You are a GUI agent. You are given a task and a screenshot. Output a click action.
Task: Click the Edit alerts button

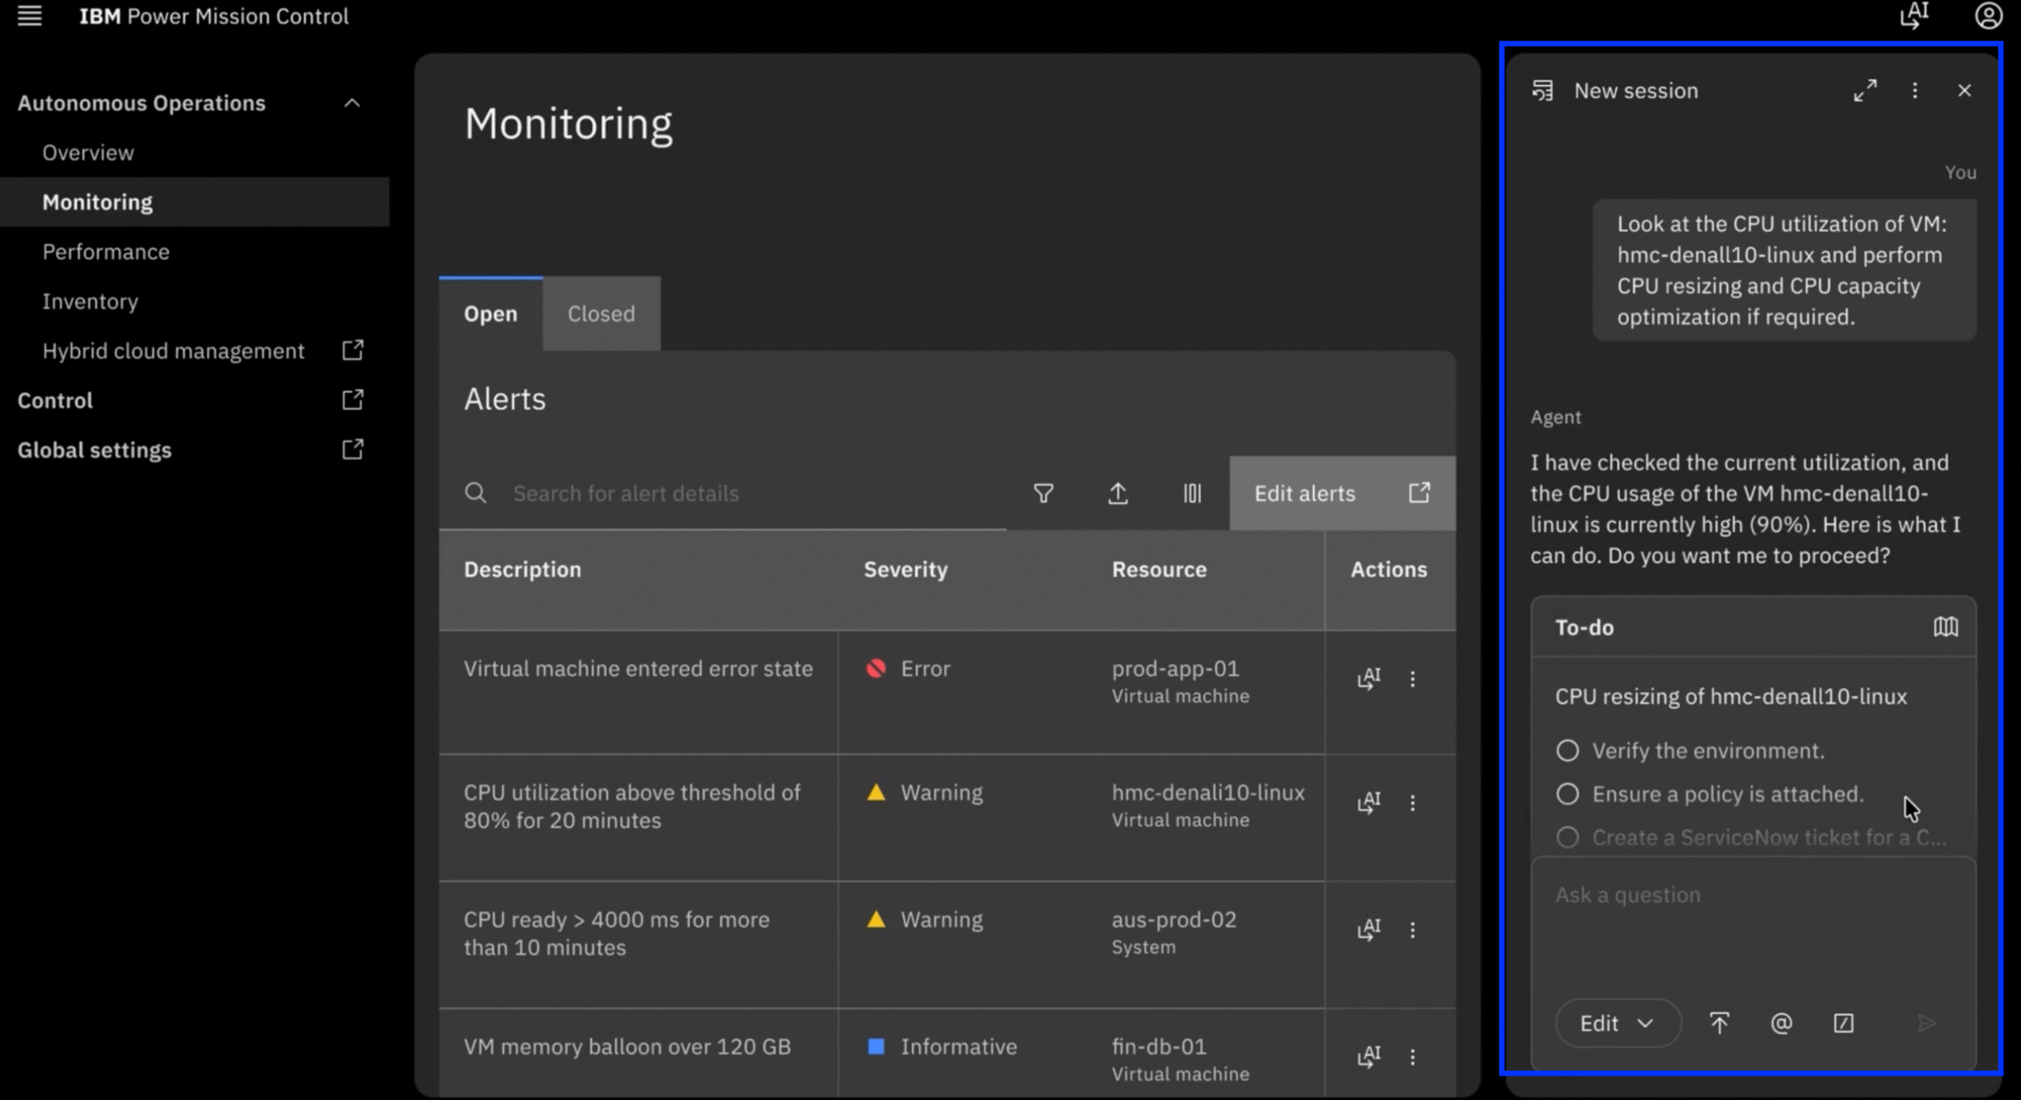(x=1343, y=493)
